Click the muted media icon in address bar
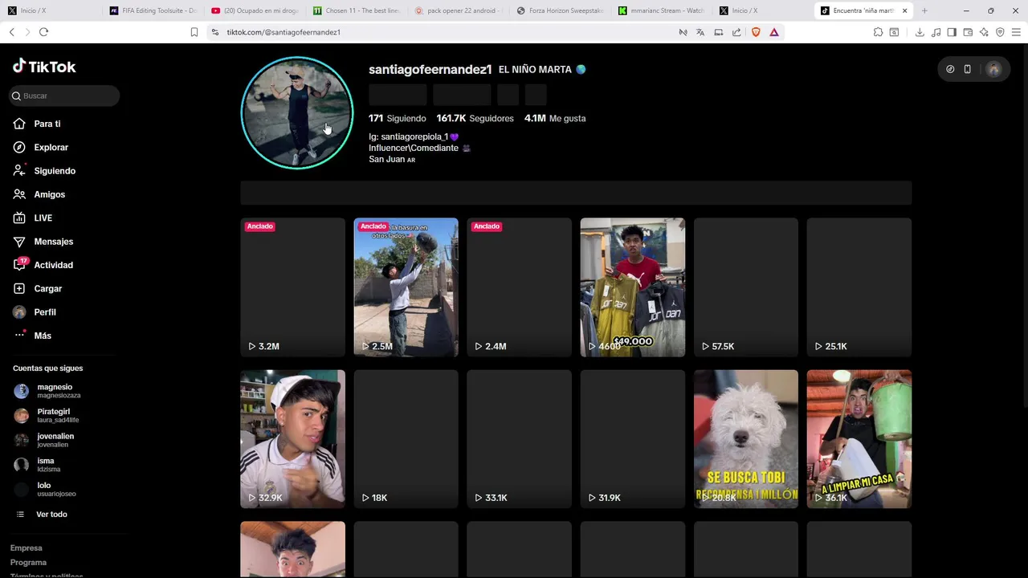 click(x=683, y=32)
